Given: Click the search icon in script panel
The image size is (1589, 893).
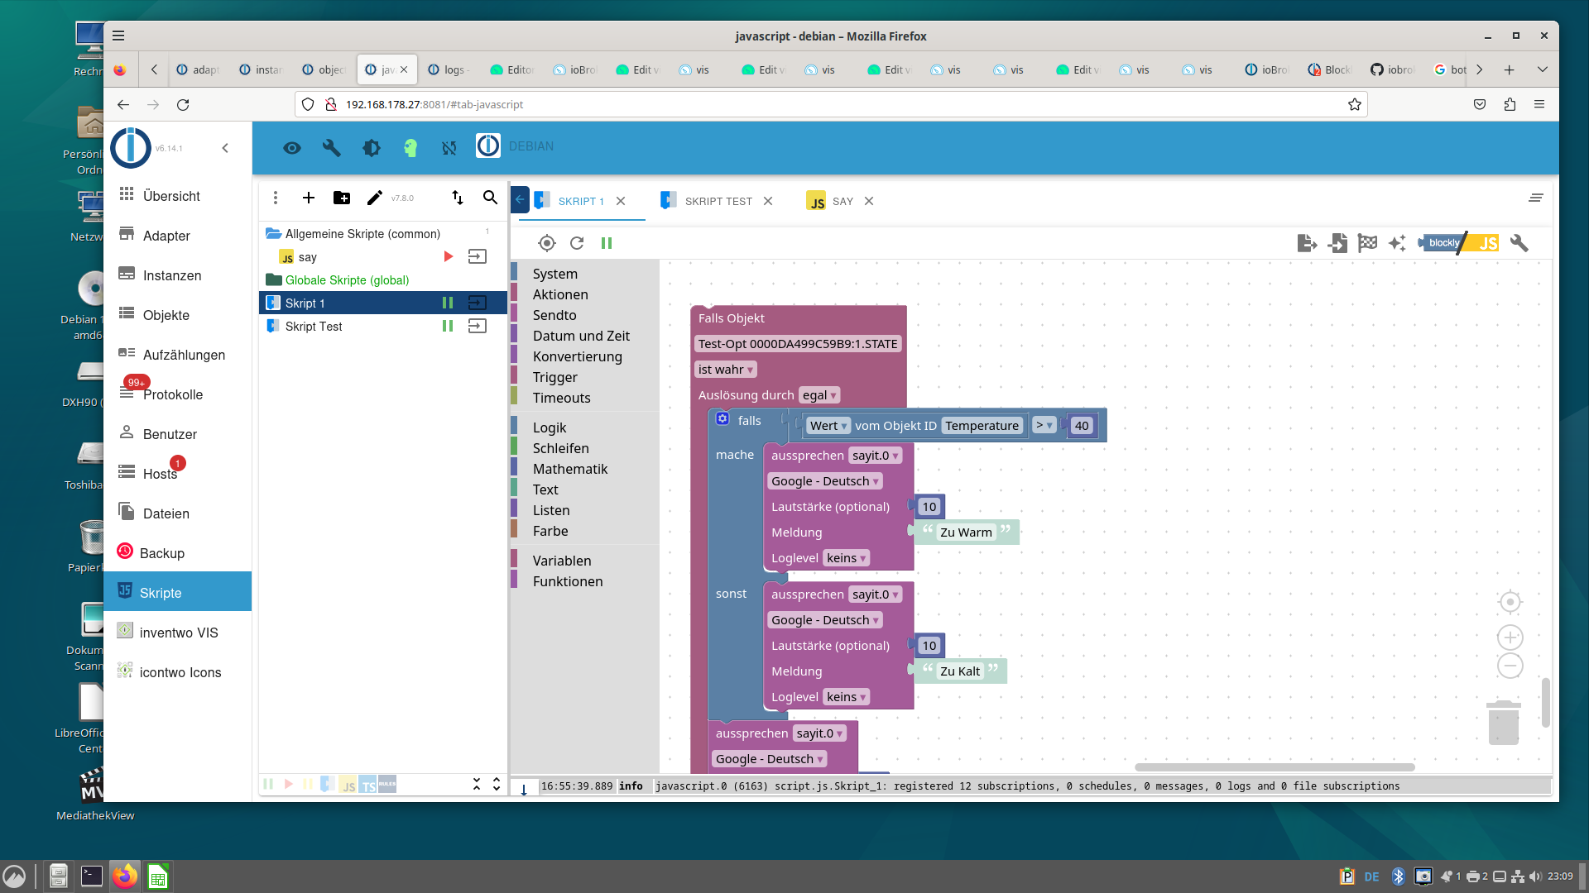Looking at the screenshot, I should click(x=490, y=198).
